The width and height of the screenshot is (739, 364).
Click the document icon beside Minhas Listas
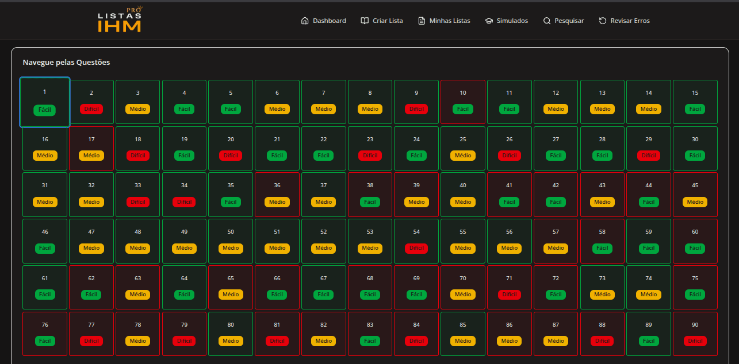point(422,20)
